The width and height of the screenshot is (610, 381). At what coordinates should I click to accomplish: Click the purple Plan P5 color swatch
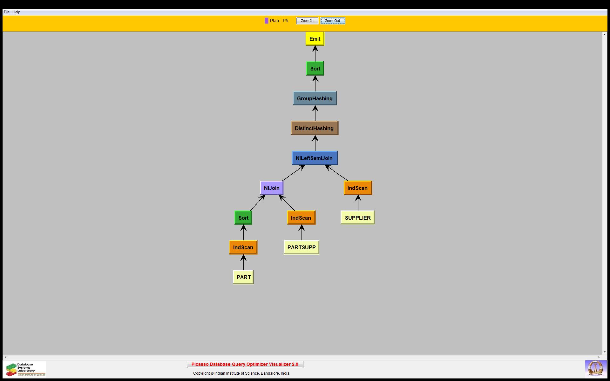click(266, 21)
